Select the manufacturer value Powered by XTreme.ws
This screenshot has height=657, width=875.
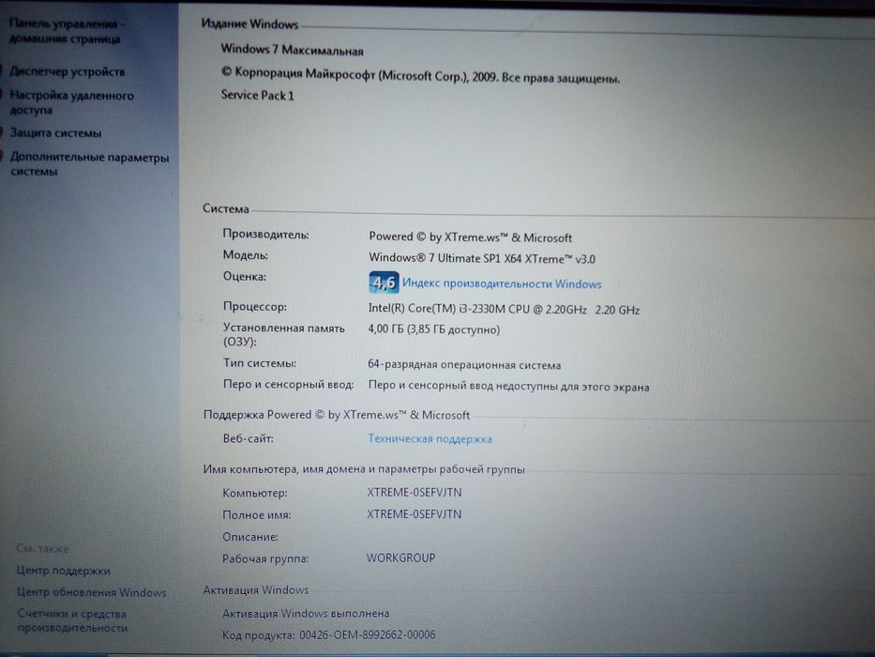471,237
